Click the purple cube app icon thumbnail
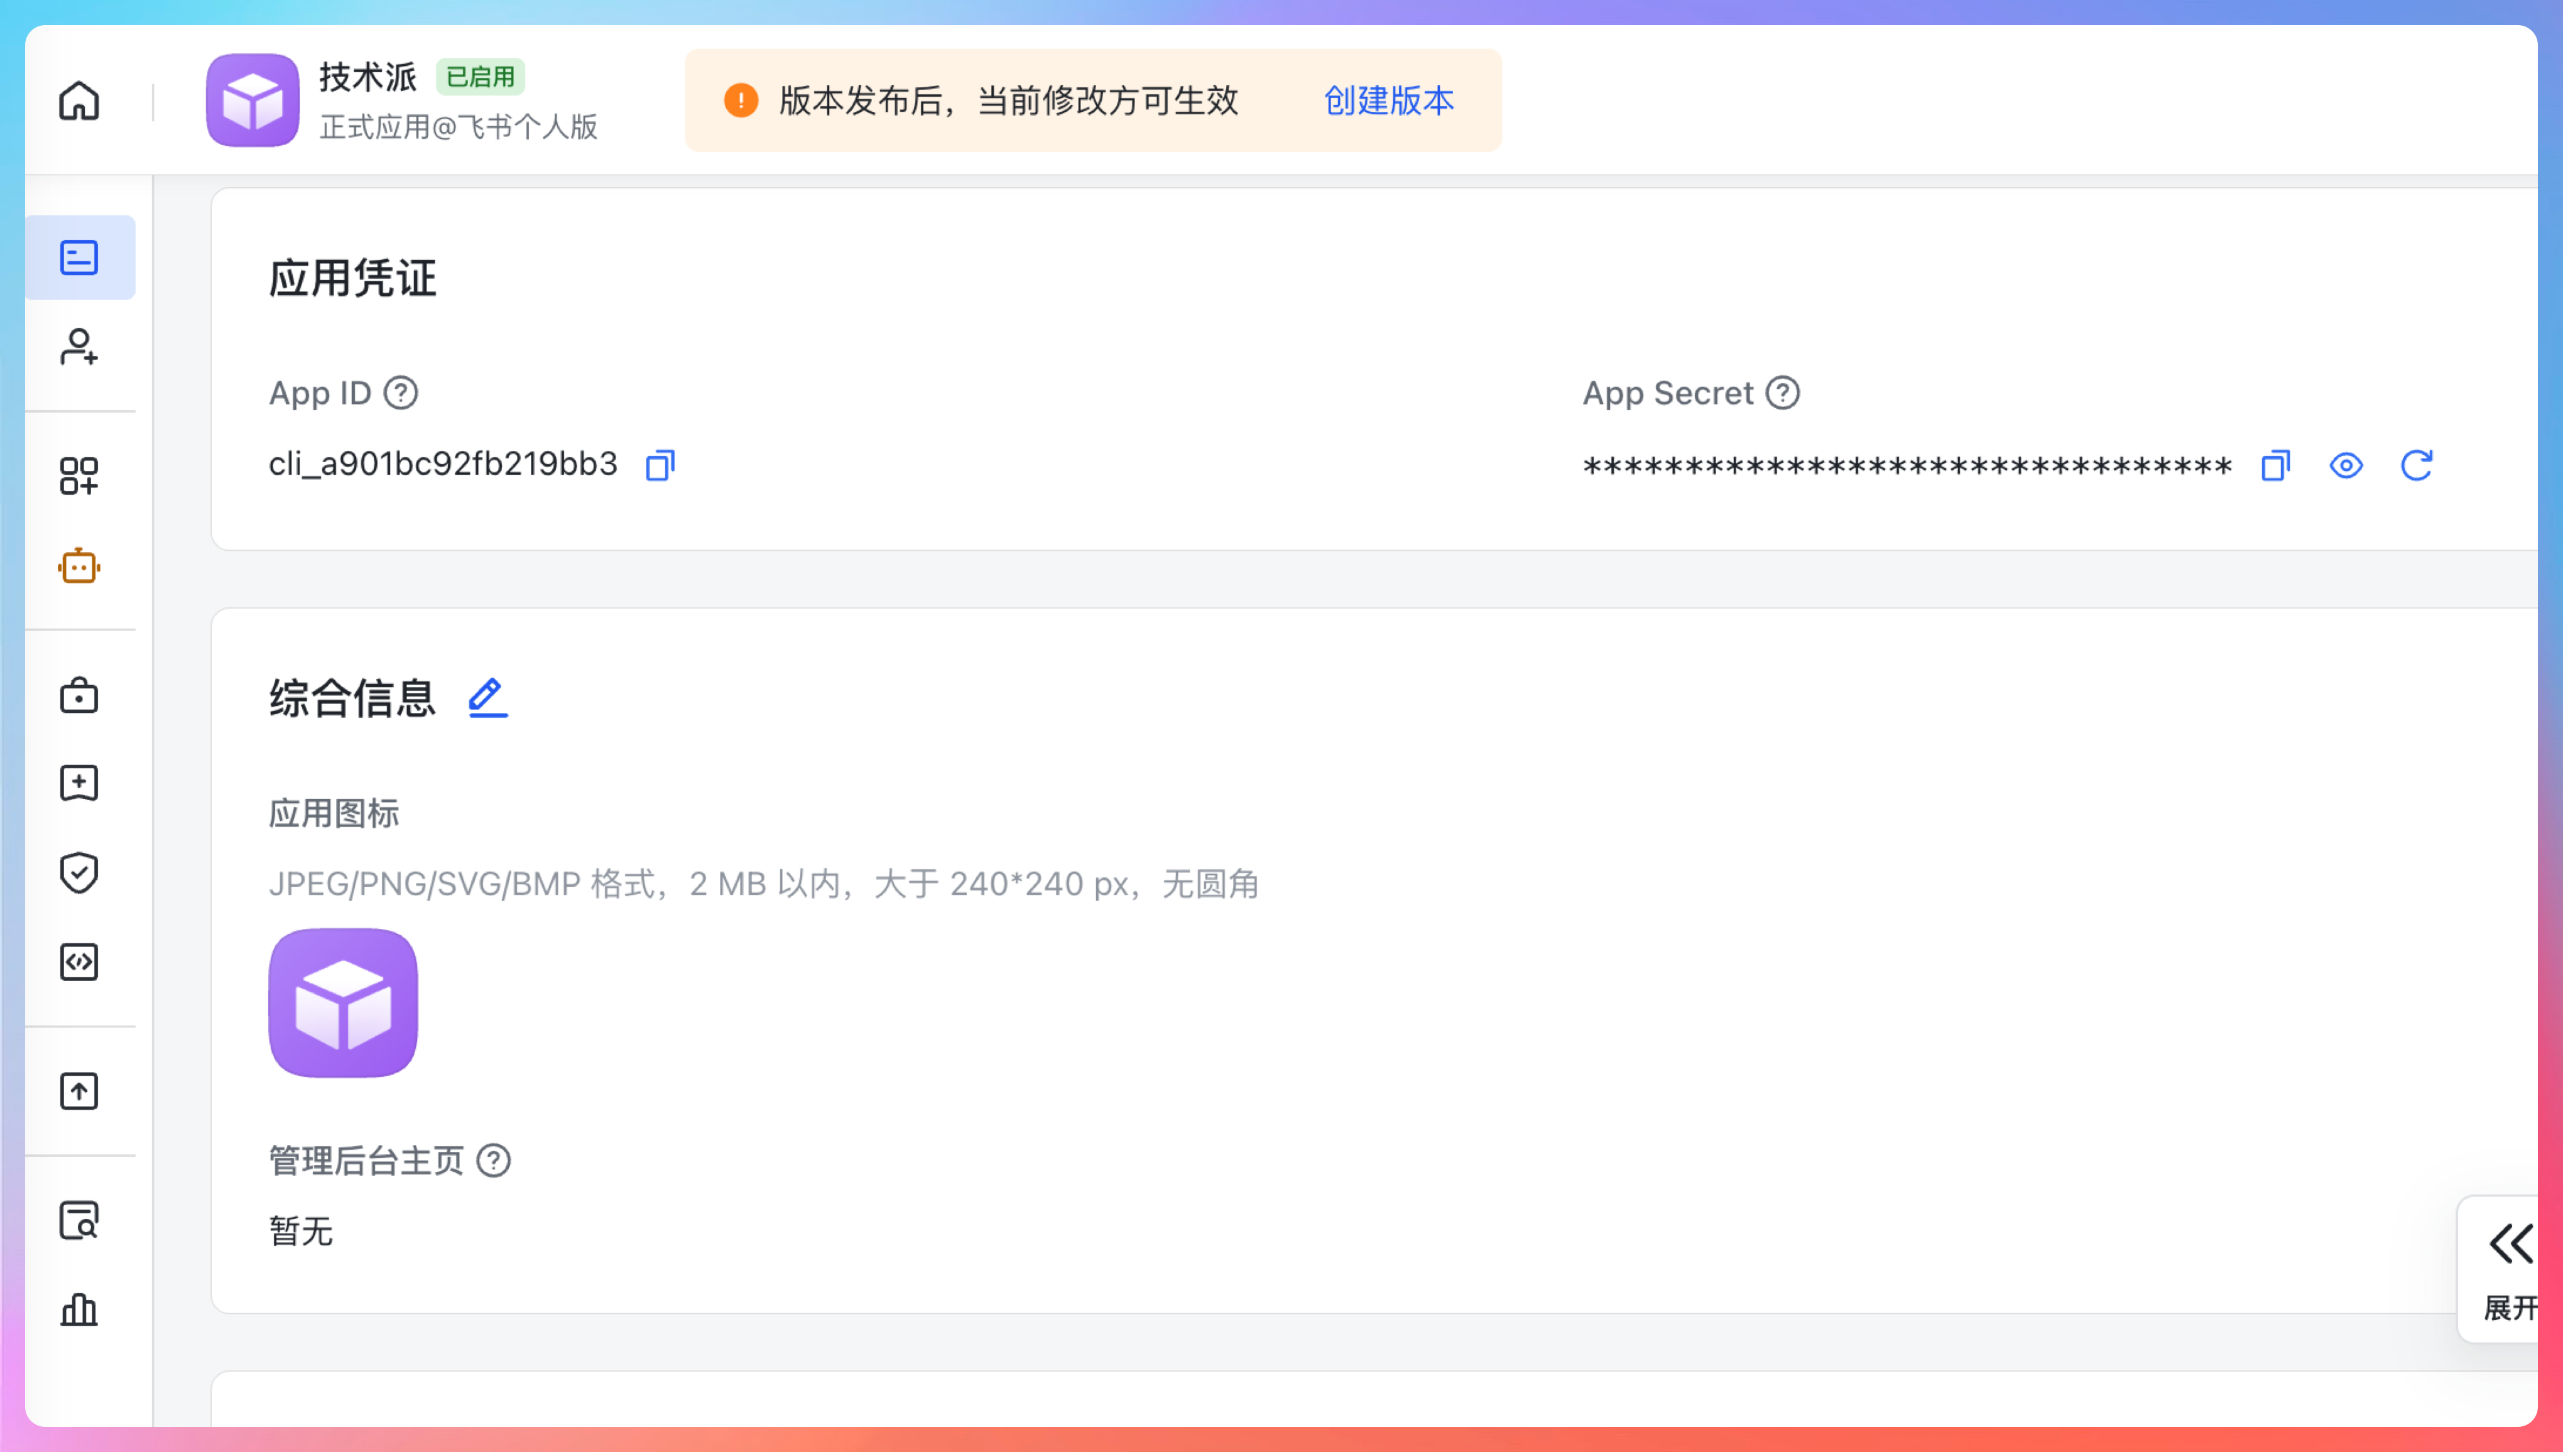This screenshot has width=2563, height=1452. click(x=343, y=1003)
